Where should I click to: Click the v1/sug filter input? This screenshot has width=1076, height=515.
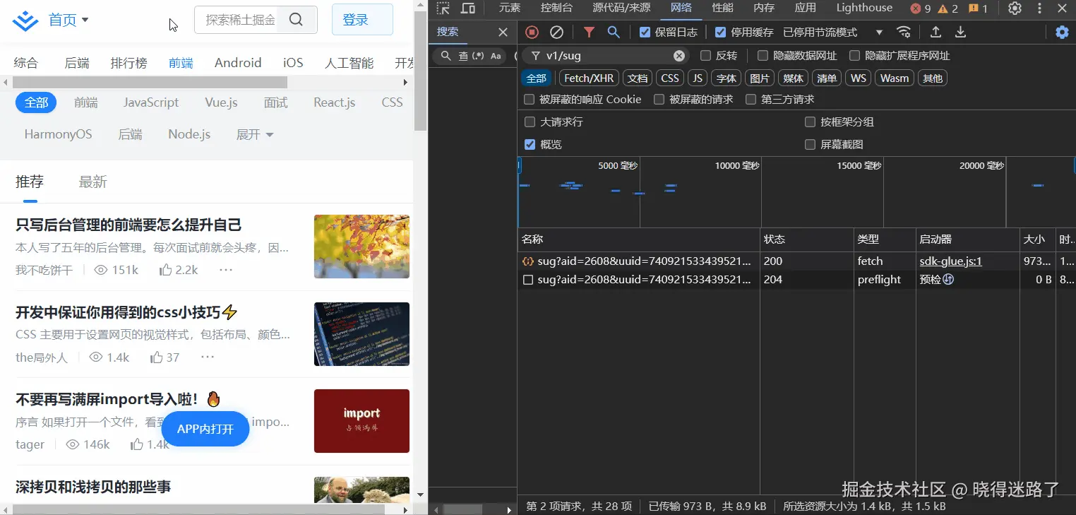(607, 56)
